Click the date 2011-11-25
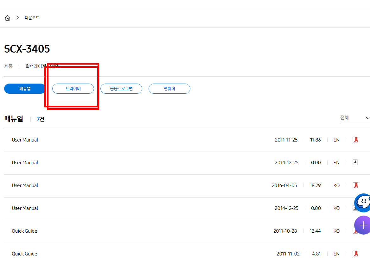Screen dimensions: 370x258 coord(286,140)
